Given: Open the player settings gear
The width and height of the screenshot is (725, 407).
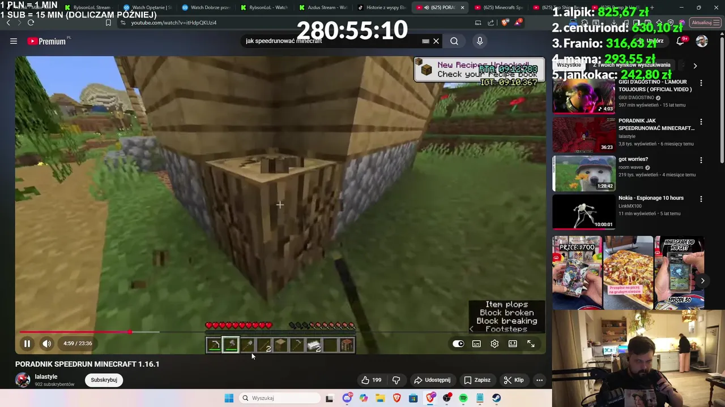Looking at the screenshot, I should (x=494, y=344).
